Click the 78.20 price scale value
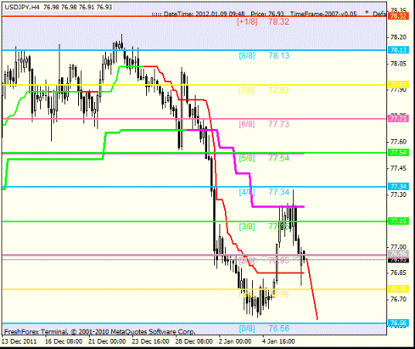The height and width of the screenshot is (349, 415). pyautogui.click(x=398, y=37)
